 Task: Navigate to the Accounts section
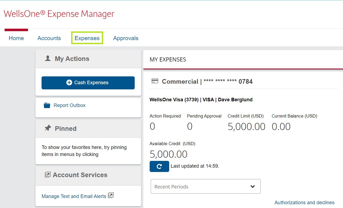[49, 38]
